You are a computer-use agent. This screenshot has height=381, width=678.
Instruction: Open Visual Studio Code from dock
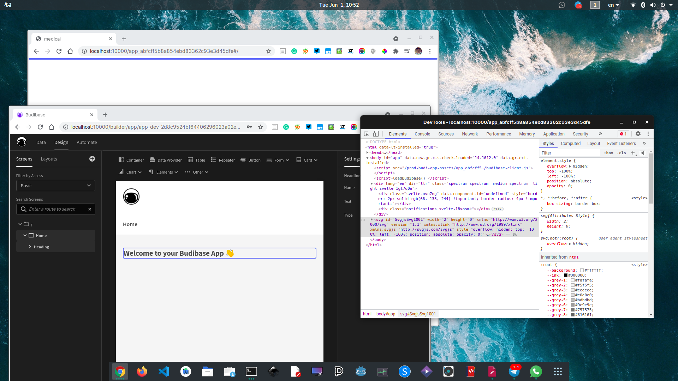pyautogui.click(x=164, y=371)
